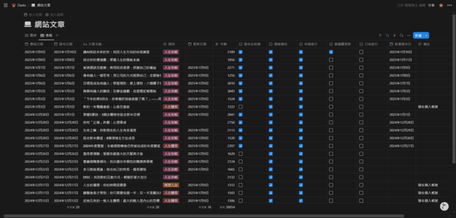Click the purple category tag in the 2189-word row
The image size is (456, 218).
coord(171,52)
